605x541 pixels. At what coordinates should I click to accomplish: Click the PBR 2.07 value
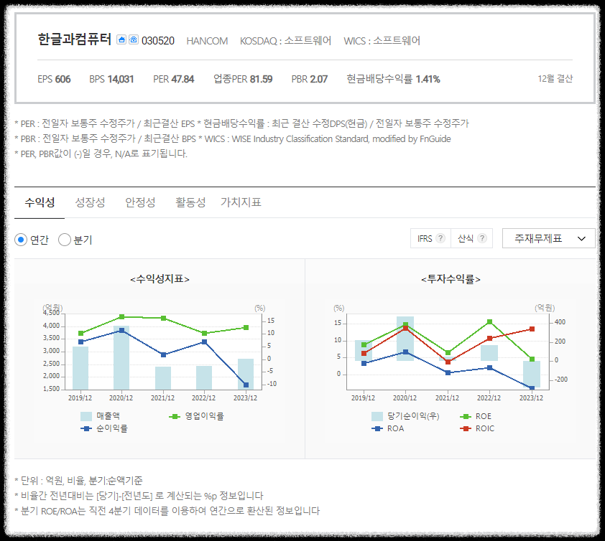(x=310, y=79)
